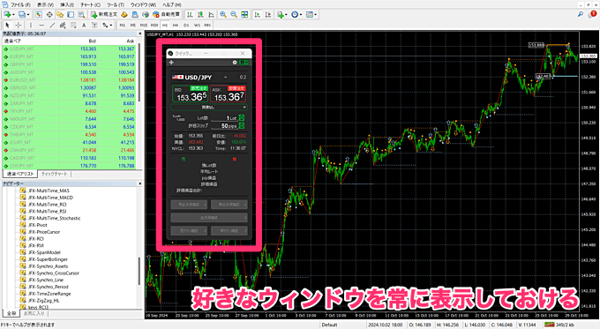The height and width of the screenshot is (329, 600).
Task: Click the plus icon in quick panel
Action: click(171, 63)
